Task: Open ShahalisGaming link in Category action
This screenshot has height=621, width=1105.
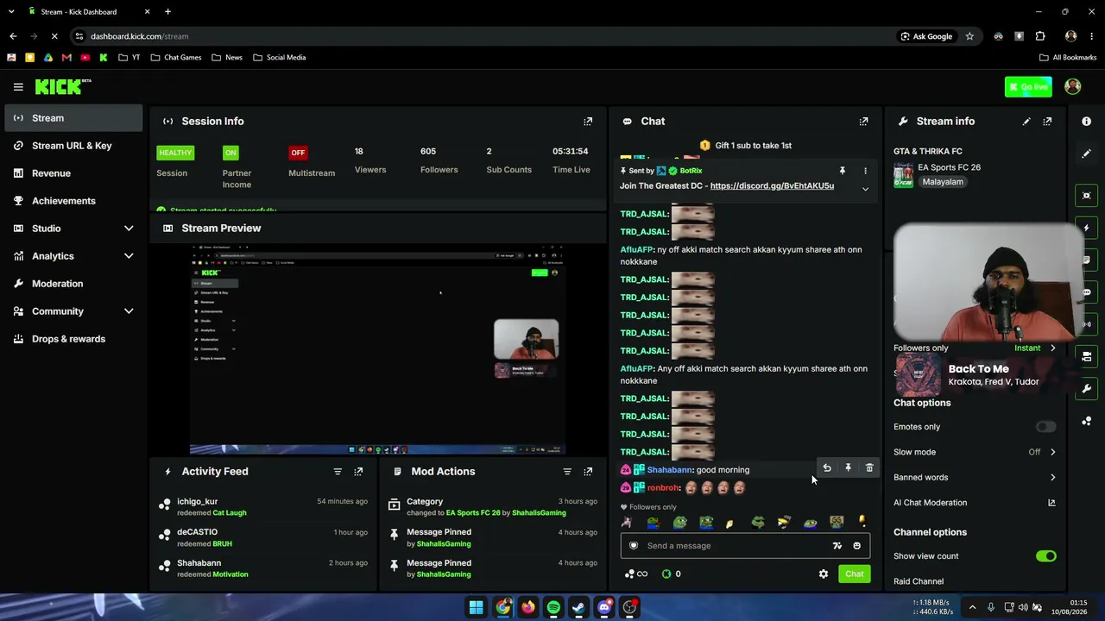Action: (539, 513)
